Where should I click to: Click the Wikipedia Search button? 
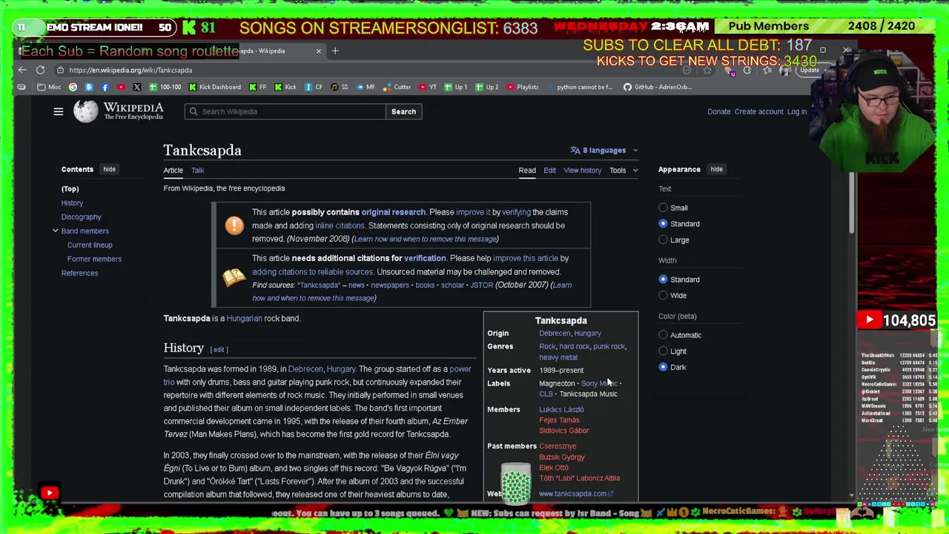pos(403,111)
